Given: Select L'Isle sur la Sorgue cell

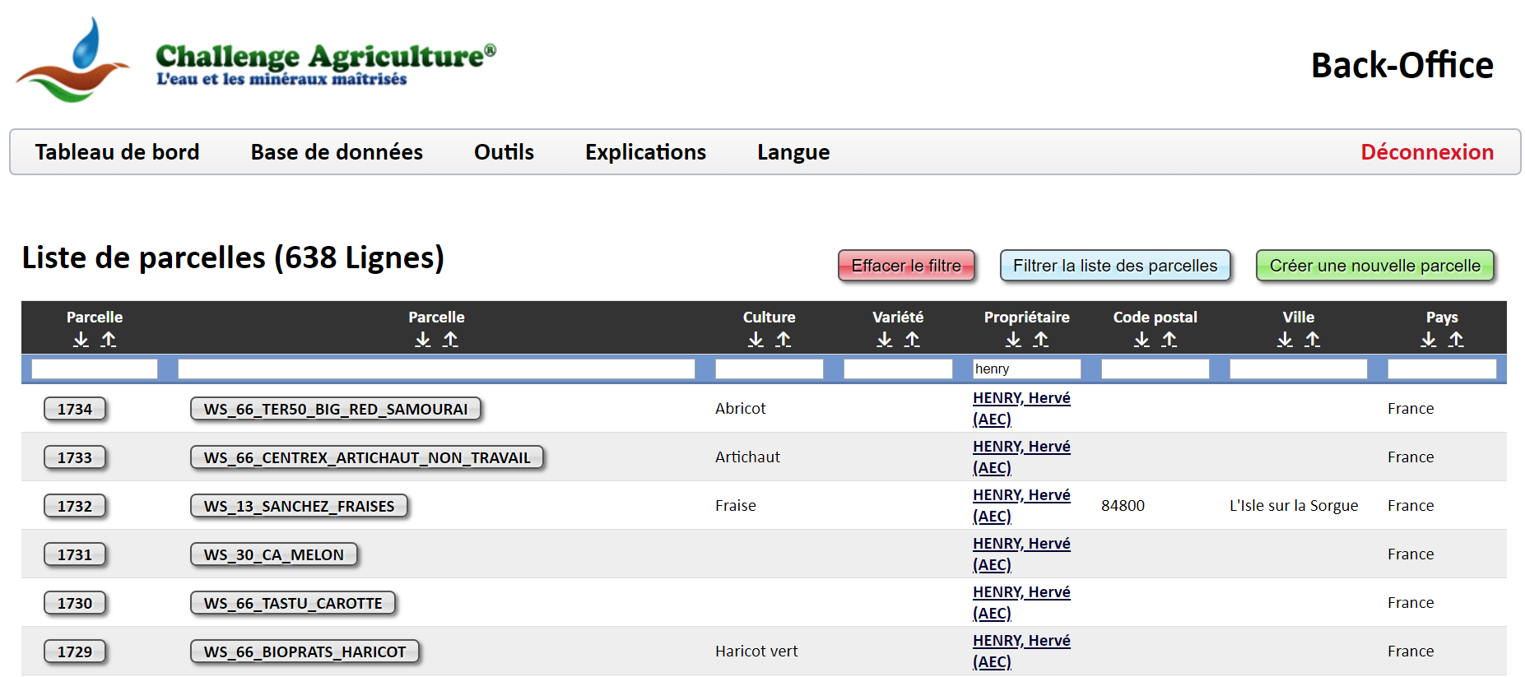Looking at the screenshot, I should pos(1294,505).
